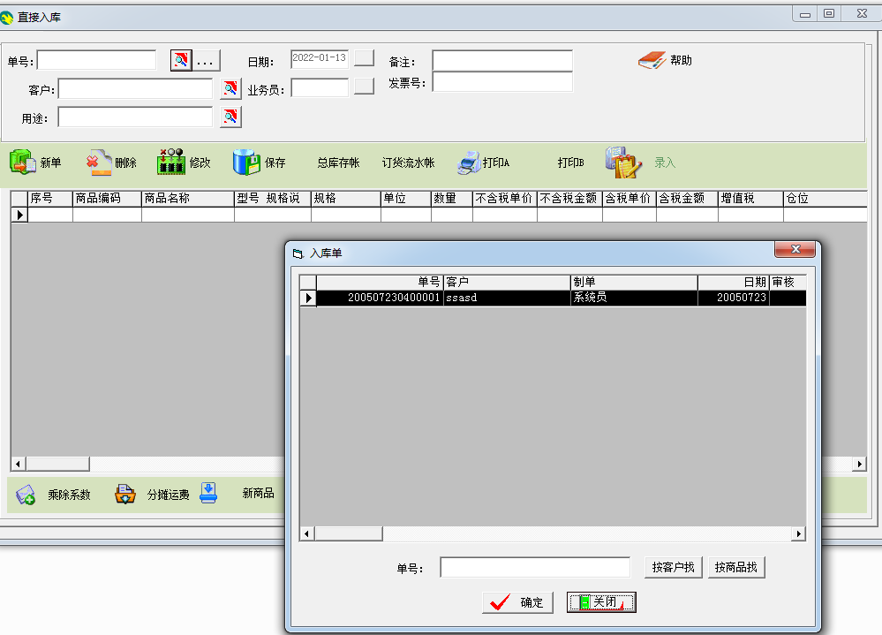Image resolution: width=882 pixels, height=635 pixels.
Task: Click the 日期 field showing 2022-01-13
Action: [320, 58]
